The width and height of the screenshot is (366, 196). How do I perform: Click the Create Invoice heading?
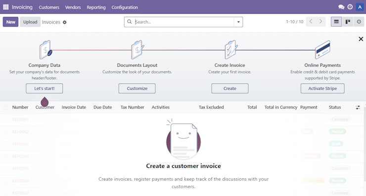pos(229,65)
